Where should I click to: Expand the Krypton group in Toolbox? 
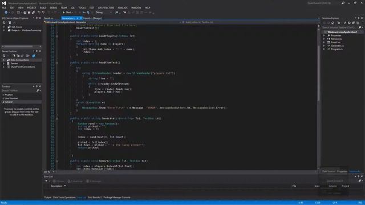tap(3, 95)
